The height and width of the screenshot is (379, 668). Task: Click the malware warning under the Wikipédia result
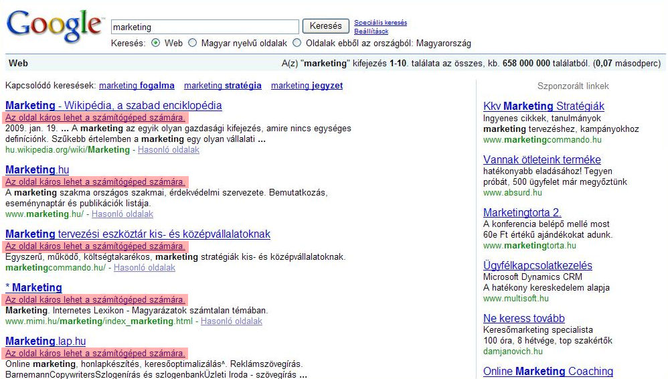(x=96, y=118)
